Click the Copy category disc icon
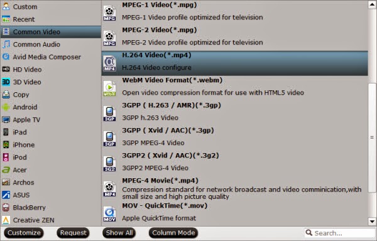The image size is (377, 241). [6, 94]
